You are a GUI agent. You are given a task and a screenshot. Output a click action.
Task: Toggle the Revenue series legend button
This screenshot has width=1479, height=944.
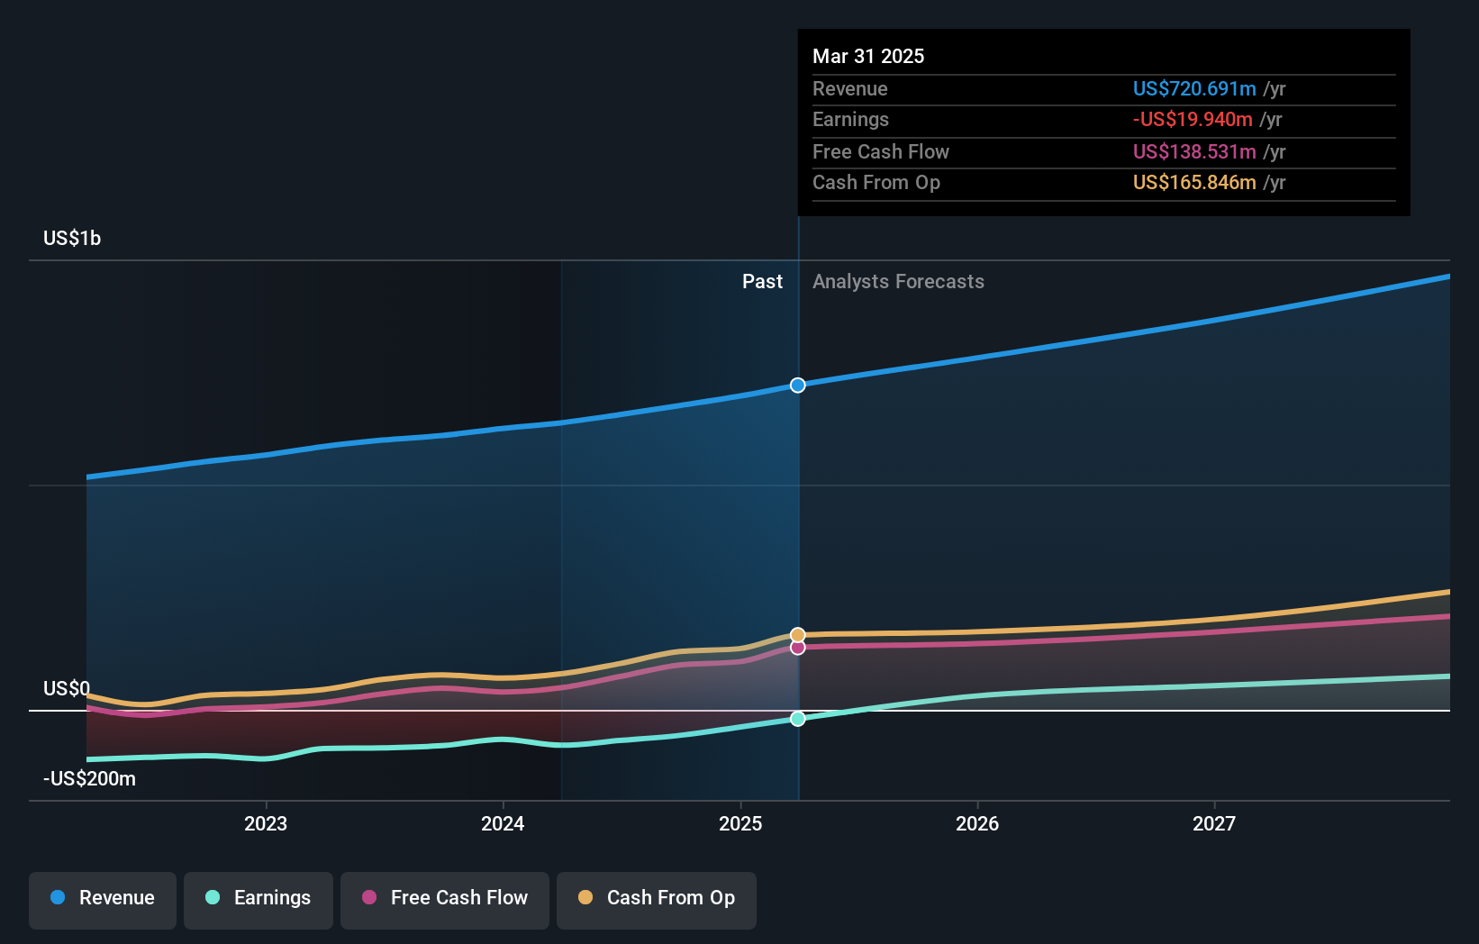pyautogui.click(x=103, y=900)
